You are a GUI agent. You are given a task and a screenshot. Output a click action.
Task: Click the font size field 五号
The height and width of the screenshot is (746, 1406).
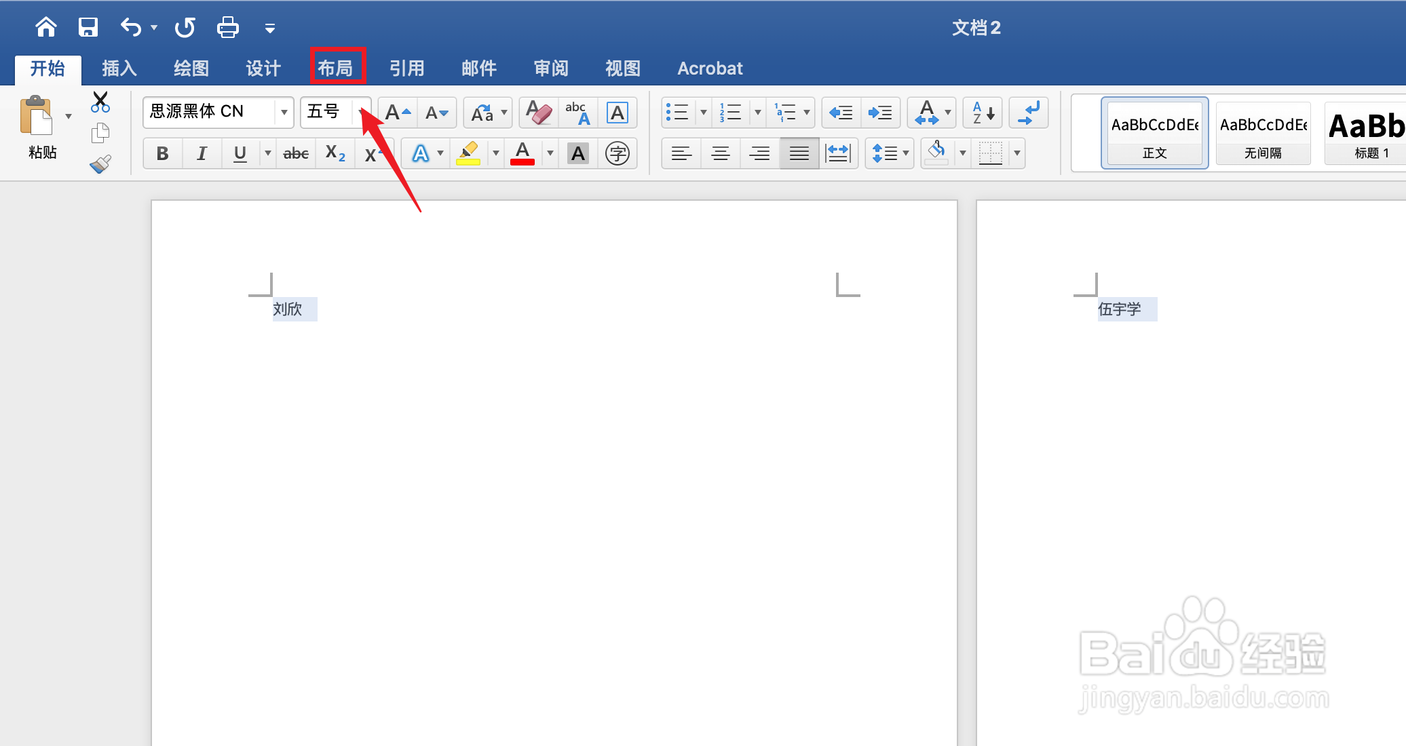pyautogui.click(x=327, y=112)
